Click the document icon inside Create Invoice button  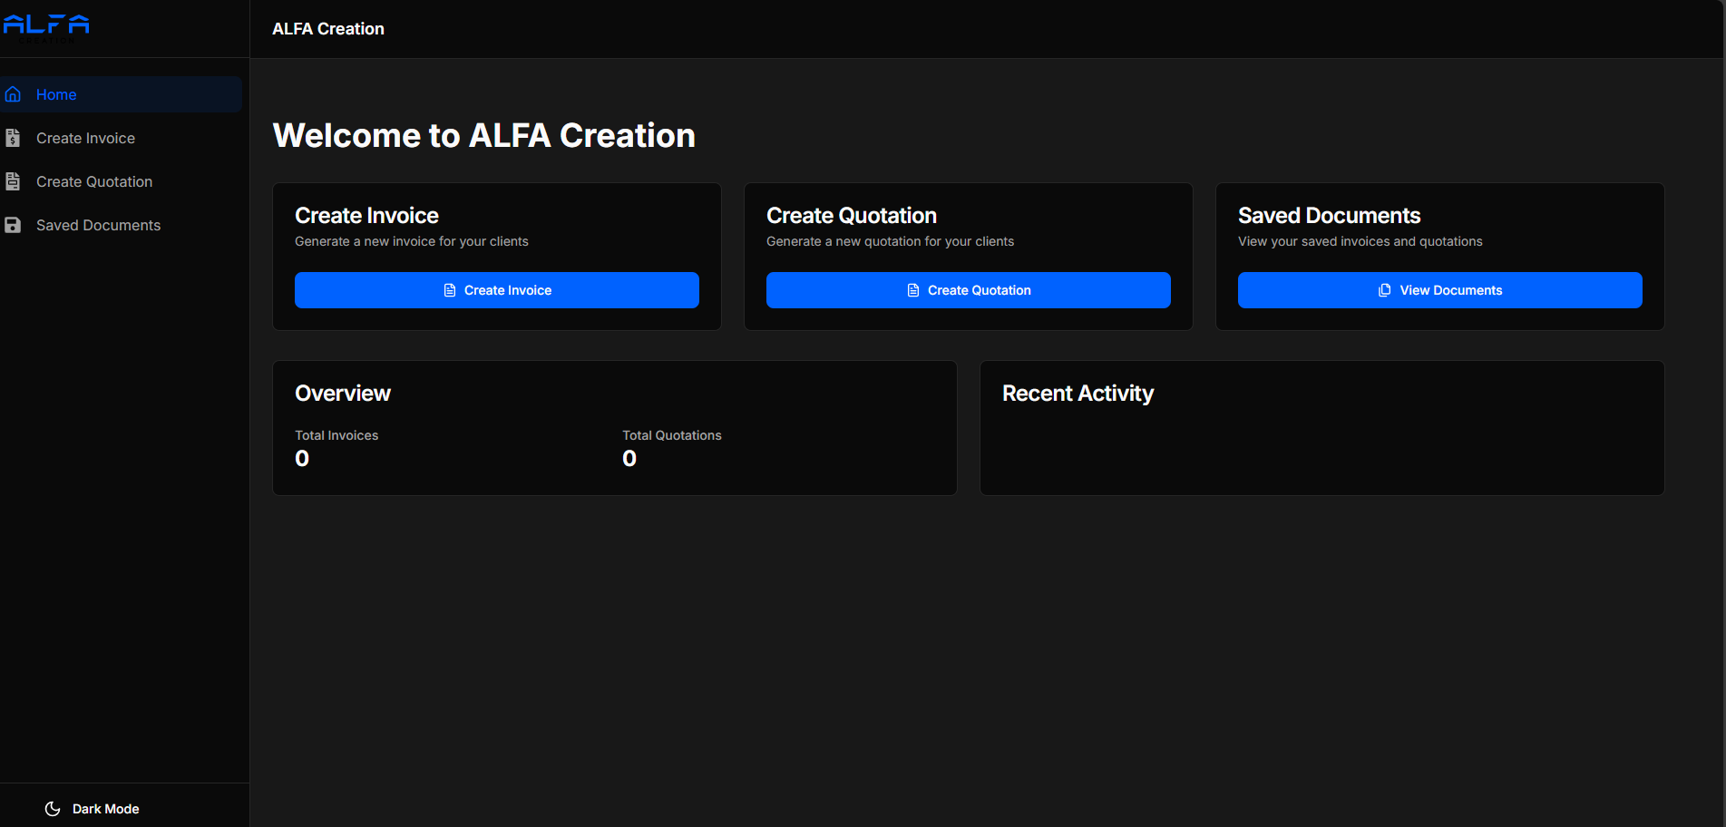tap(450, 289)
